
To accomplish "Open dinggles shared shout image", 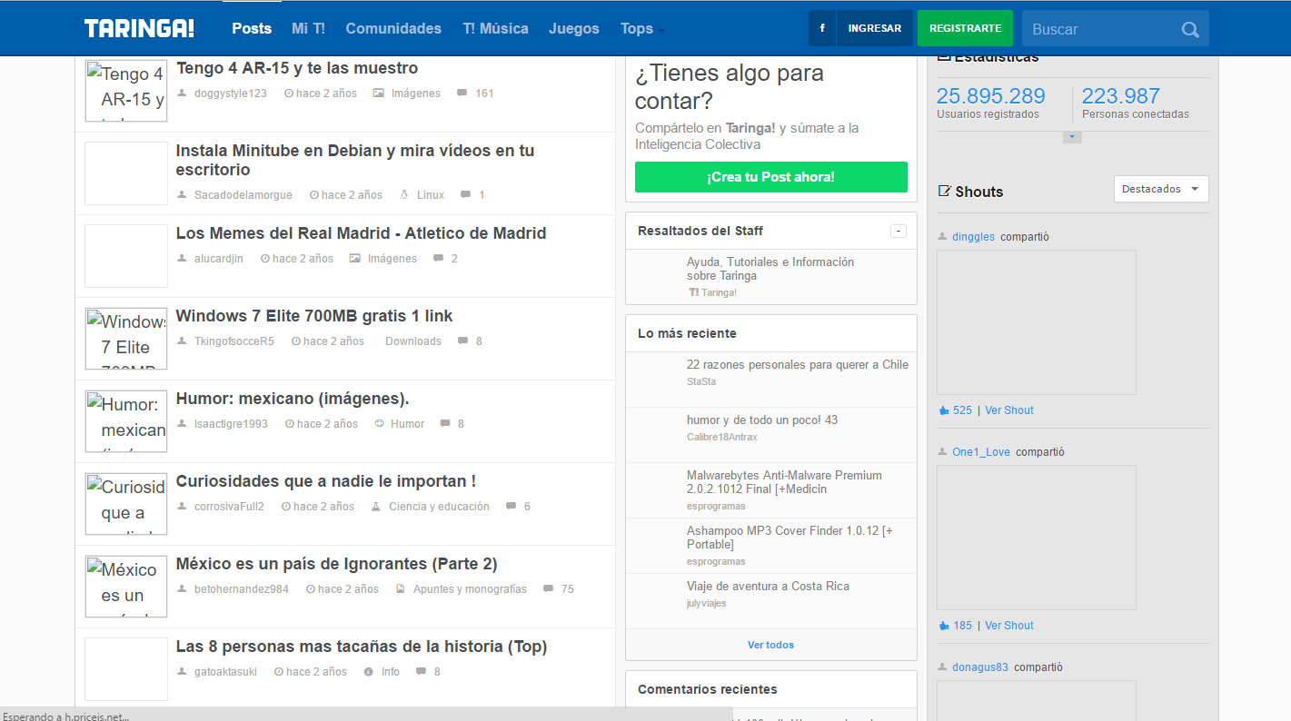I will pyautogui.click(x=1037, y=322).
